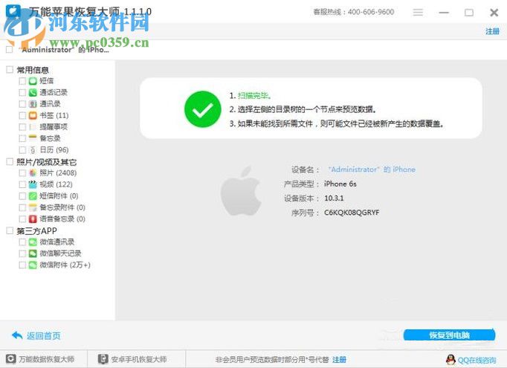Click the 备忘录附件 icon

(33, 207)
